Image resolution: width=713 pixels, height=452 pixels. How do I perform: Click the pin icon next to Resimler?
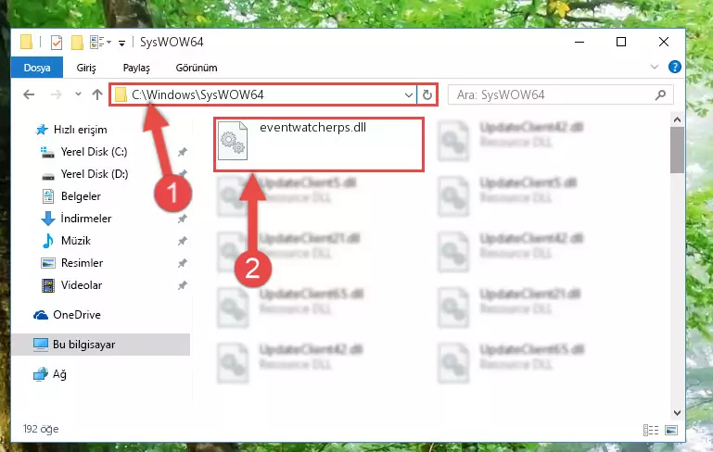[183, 263]
